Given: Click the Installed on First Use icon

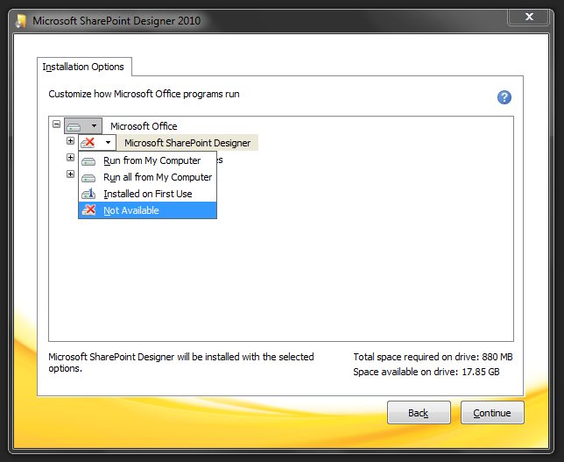Looking at the screenshot, I should pyautogui.click(x=88, y=194).
